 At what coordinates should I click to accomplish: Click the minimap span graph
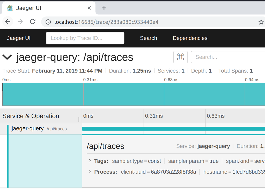(134, 94)
